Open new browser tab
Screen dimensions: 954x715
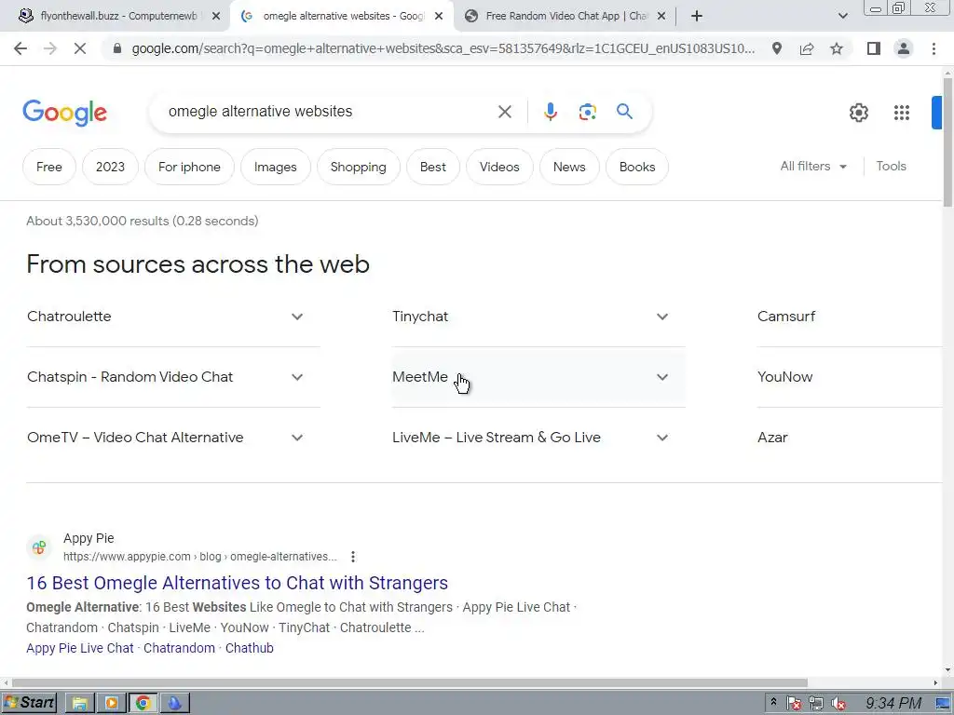tap(697, 17)
